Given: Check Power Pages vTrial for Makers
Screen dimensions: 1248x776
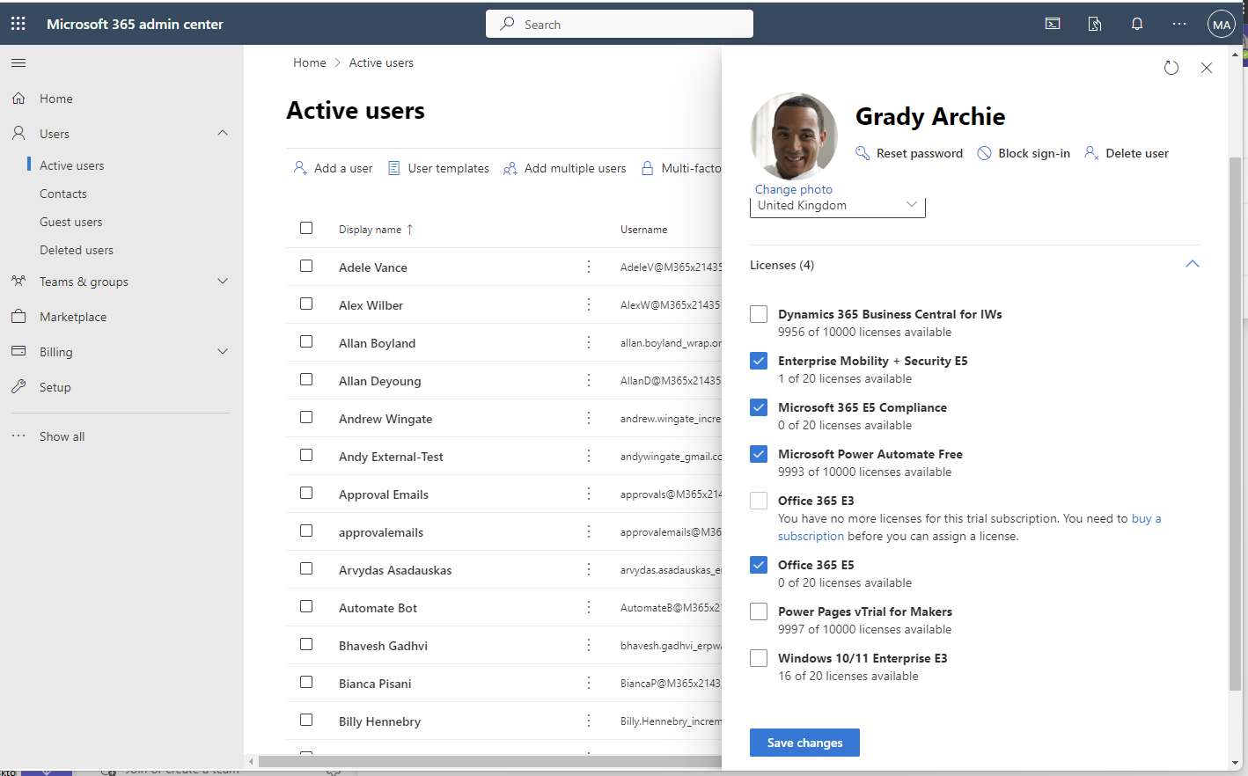Looking at the screenshot, I should (x=759, y=611).
